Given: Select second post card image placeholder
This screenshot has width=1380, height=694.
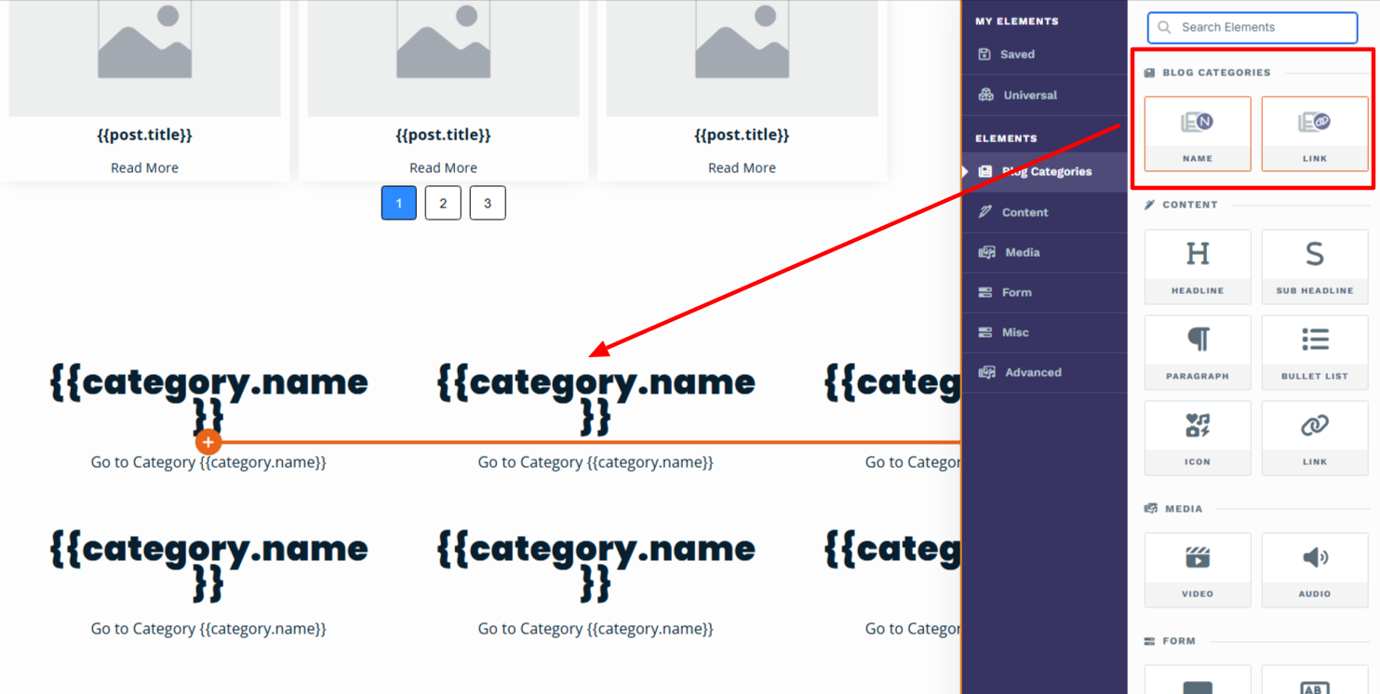Looking at the screenshot, I should click(443, 58).
